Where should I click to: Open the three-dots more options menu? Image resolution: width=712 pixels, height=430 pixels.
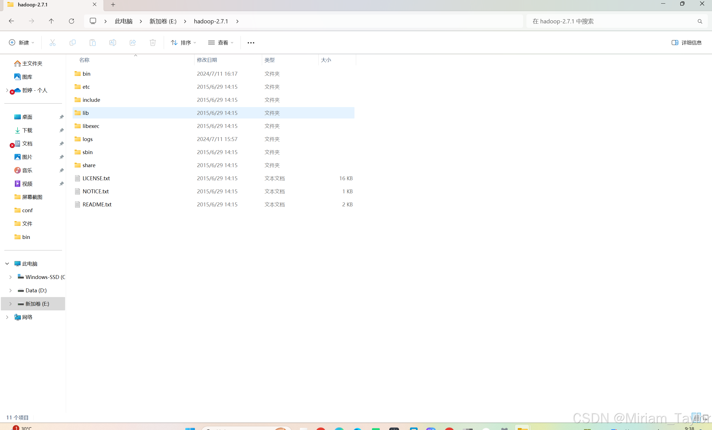(x=250, y=43)
